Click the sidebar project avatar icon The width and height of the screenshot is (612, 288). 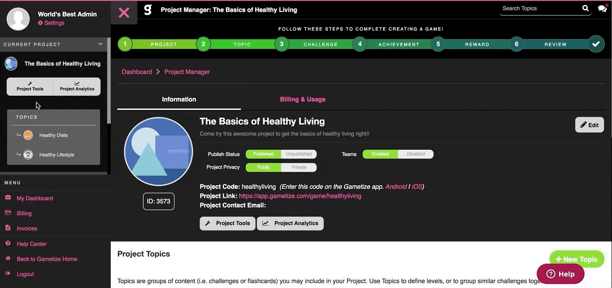pos(11,63)
